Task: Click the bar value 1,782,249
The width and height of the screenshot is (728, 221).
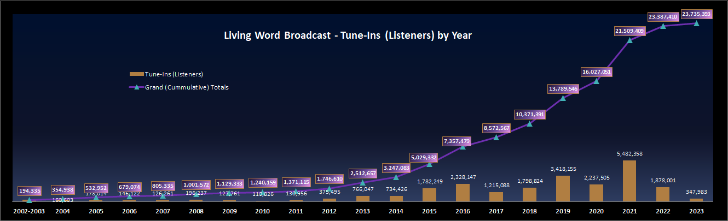Action: click(x=429, y=182)
